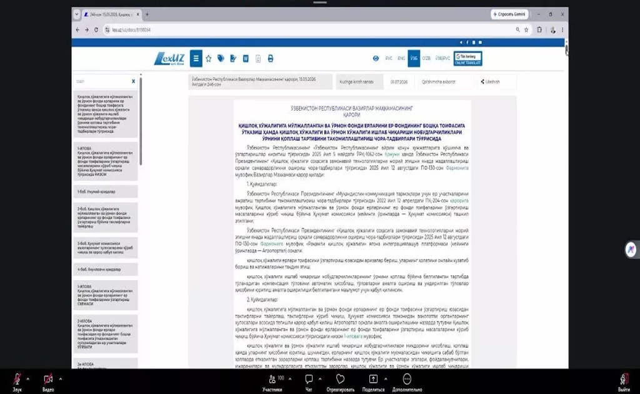Open sidebar item 4-боб. Якунловчи қоидалар
This screenshot has height=394, width=640.
click(105, 270)
